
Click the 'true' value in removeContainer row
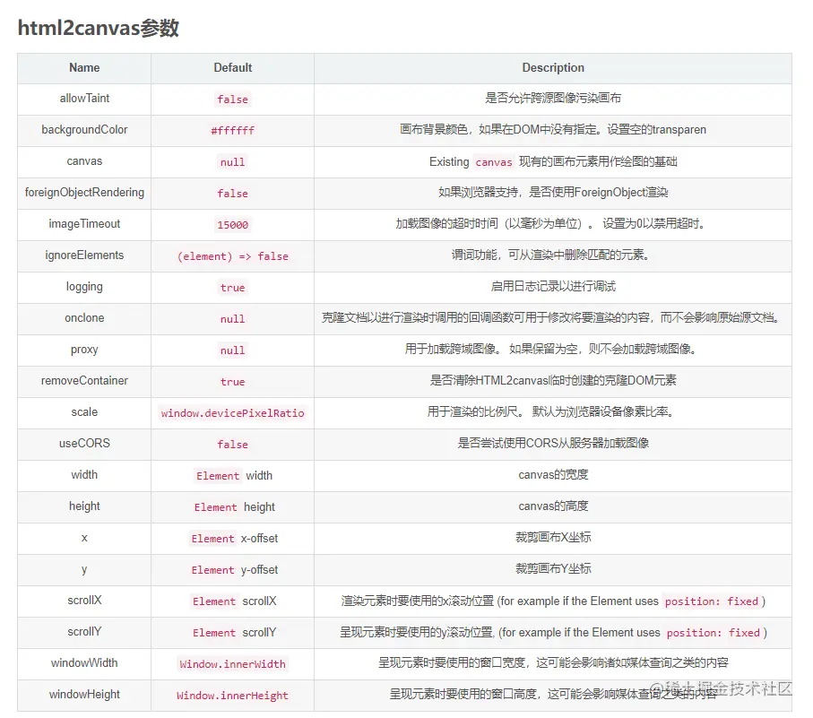point(233,382)
